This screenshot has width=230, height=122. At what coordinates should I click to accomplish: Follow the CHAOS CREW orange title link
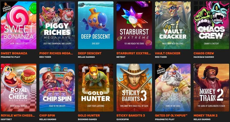point(204,53)
